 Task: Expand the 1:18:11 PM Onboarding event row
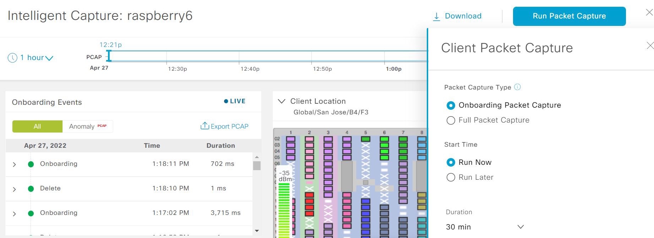pos(14,164)
